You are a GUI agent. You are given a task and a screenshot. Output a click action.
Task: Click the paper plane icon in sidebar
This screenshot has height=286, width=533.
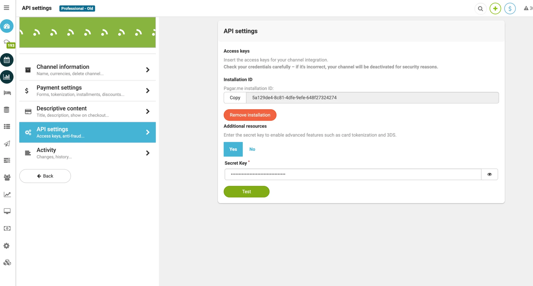tap(7, 144)
